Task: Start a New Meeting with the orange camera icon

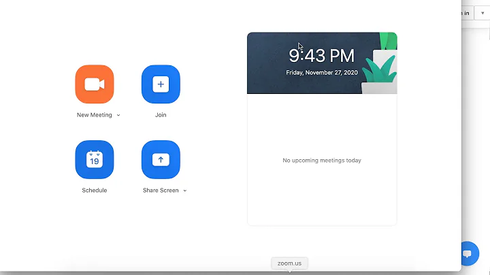Action: (x=95, y=84)
